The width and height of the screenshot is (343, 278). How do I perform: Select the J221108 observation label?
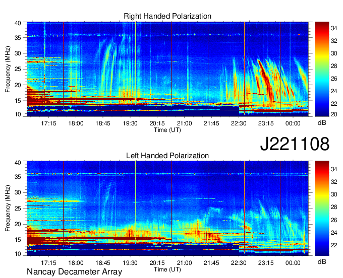point(295,144)
